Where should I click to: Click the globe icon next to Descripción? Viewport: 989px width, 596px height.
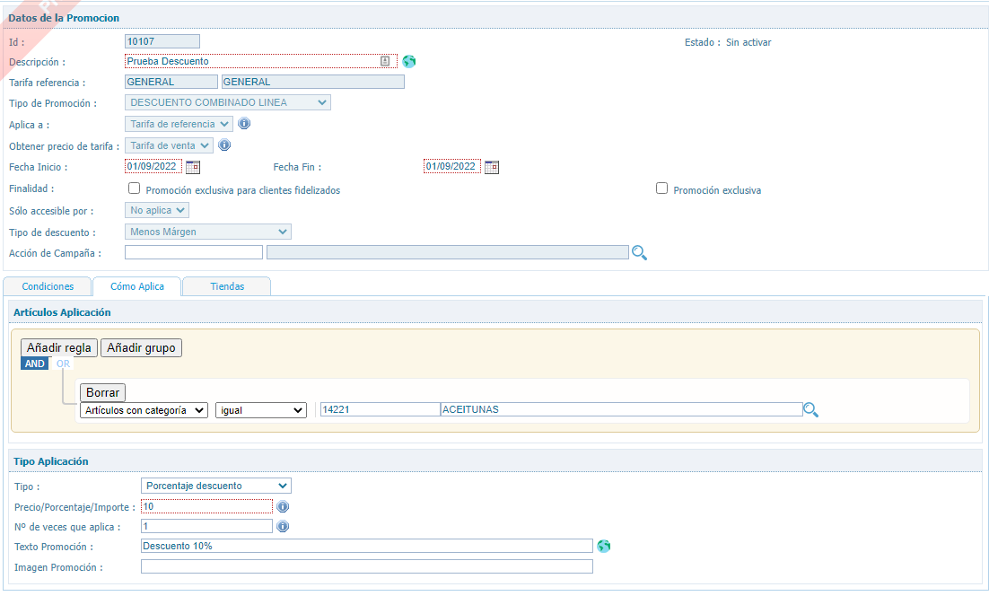coord(409,61)
